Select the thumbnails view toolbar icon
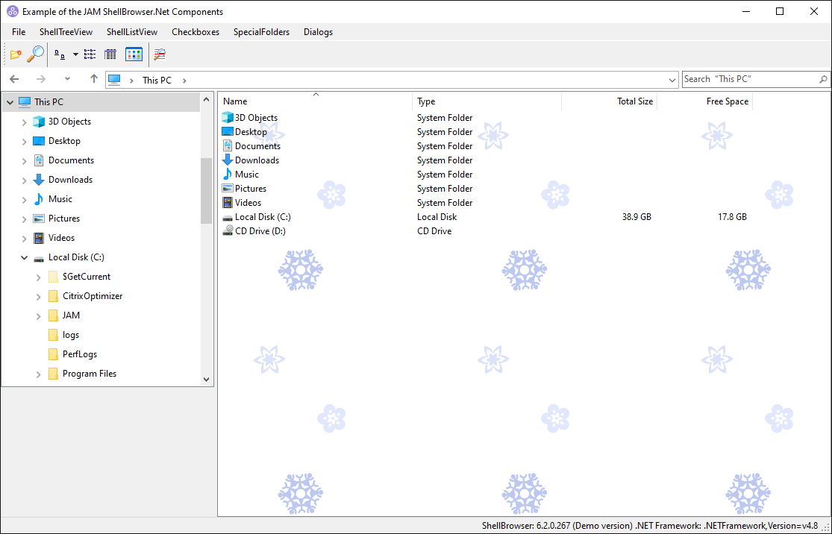Screen dimensions: 832x534 point(134,54)
